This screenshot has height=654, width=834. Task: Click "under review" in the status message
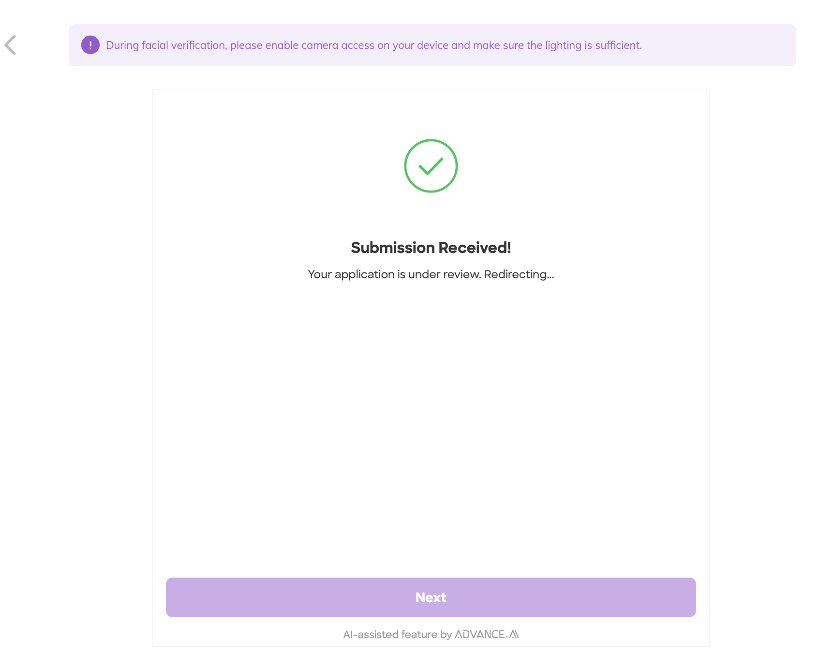444,274
